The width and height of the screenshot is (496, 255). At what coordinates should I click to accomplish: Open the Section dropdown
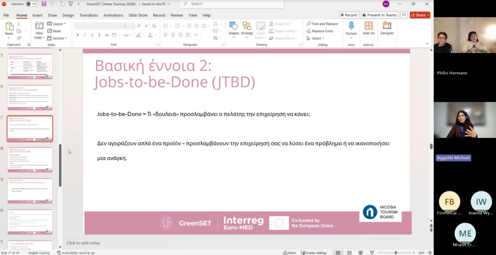pyautogui.click(x=59, y=38)
